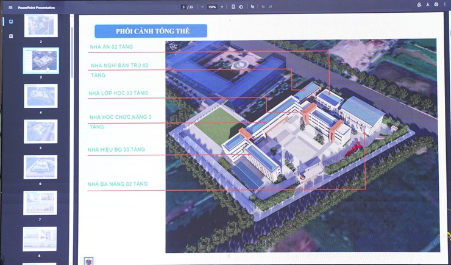The width and height of the screenshot is (451, 265).
Task: Select page 8 thumbnail
Action: (40, 239)
